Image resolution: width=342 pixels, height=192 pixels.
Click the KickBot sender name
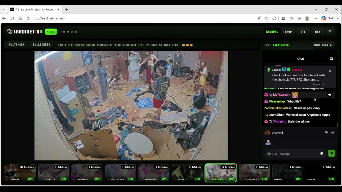click(x=297, y=70)
